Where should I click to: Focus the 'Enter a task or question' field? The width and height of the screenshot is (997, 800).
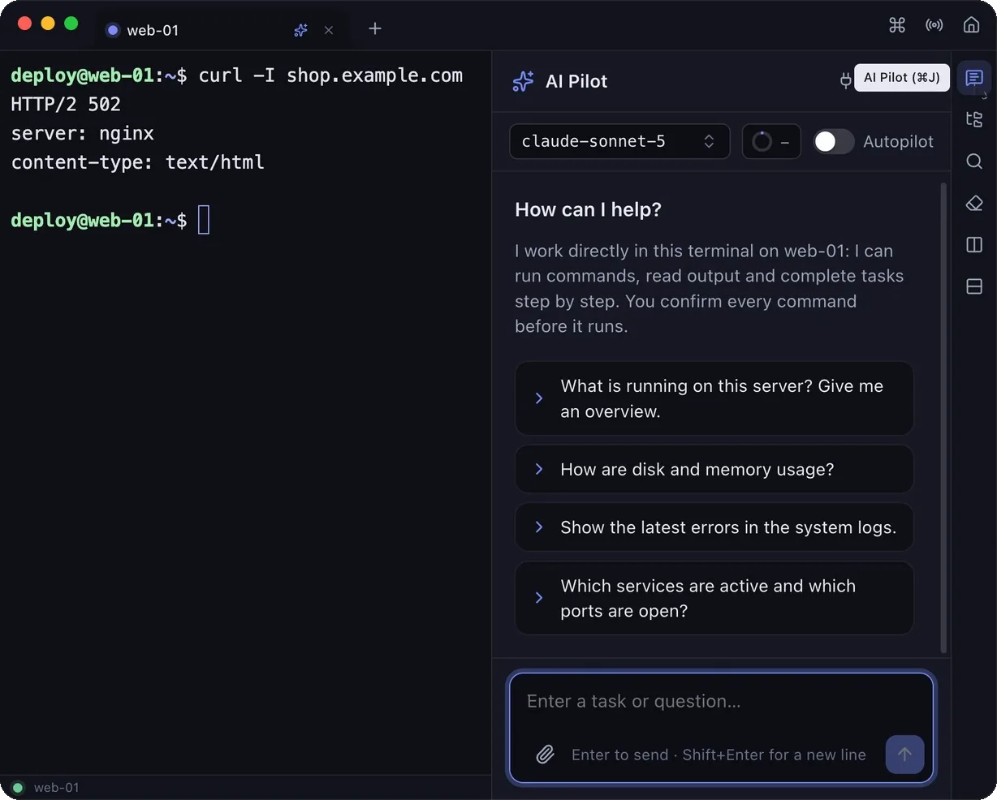722,701
